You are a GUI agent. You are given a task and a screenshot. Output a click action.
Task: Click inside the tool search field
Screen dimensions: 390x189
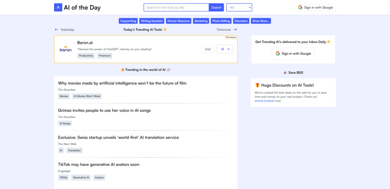click(176, 7)
